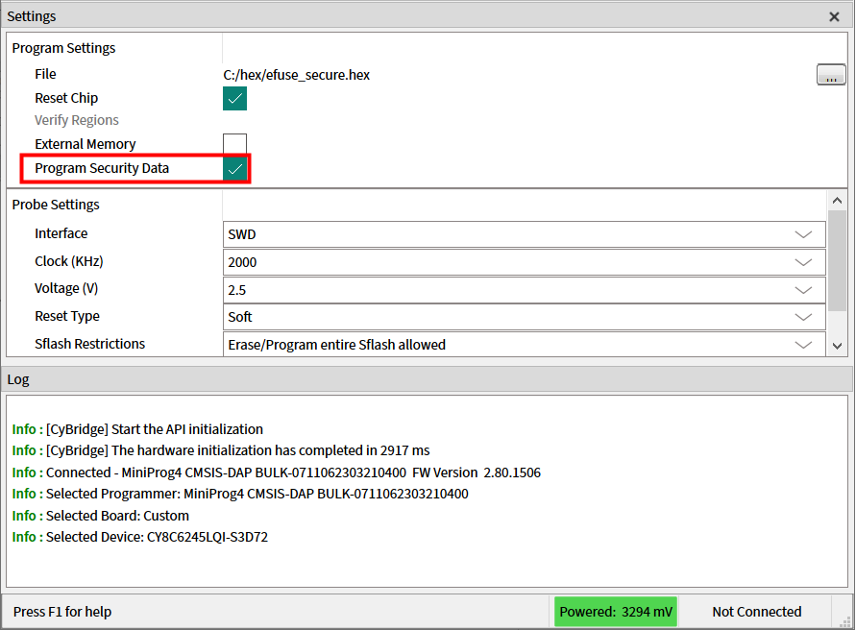Viewport: 856px width, 630px height.
Task: Expand the Clock (KHz) dropdown
Action: click(524, 262)
